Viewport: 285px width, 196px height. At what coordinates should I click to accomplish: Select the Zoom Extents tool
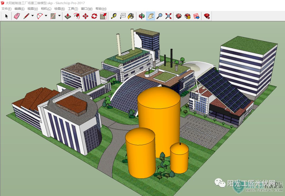pos(168,16)
